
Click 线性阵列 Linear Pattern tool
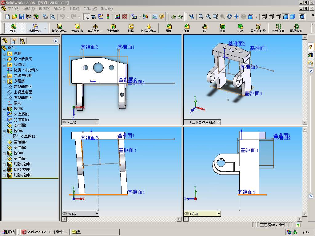click(278, 28)
